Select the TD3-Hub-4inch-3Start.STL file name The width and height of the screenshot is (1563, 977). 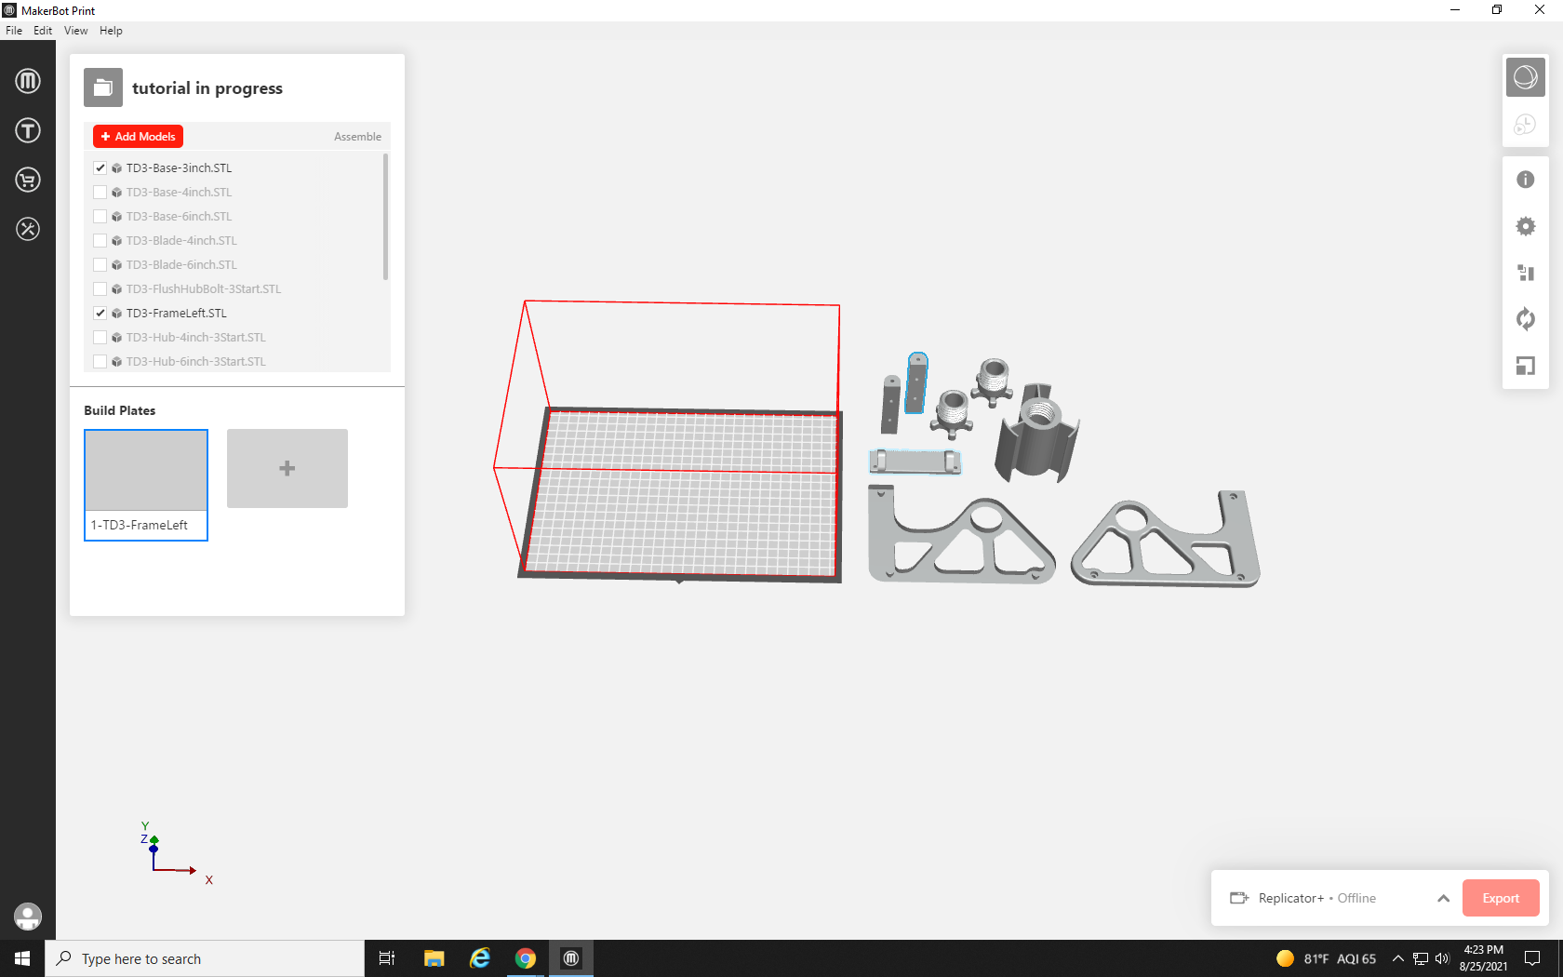195,338
